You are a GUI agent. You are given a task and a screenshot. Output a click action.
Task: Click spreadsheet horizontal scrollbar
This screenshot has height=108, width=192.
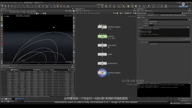pyautogui.click(x=25, y=96)
